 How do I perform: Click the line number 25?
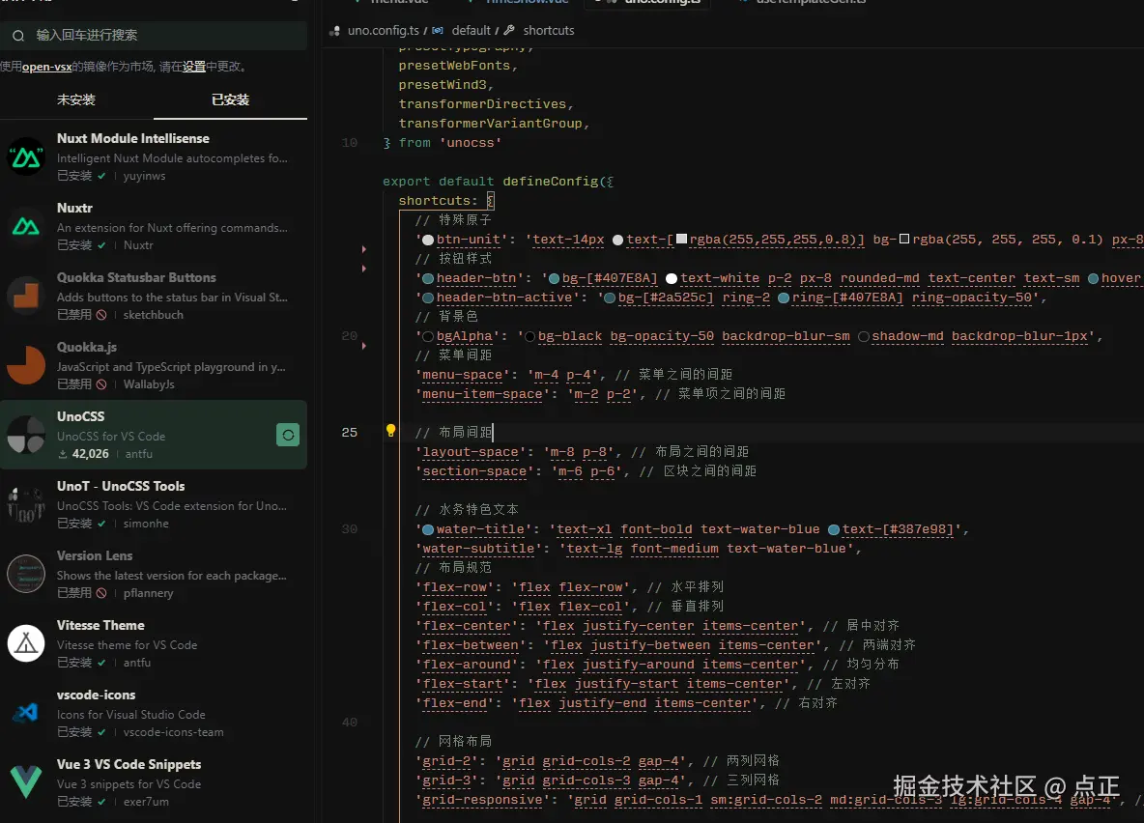(350, 433)
